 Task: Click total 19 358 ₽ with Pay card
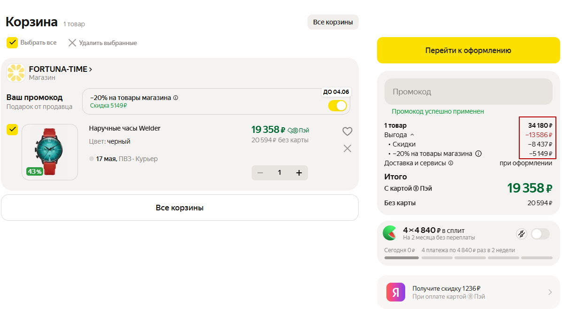(x=530, y=188)
